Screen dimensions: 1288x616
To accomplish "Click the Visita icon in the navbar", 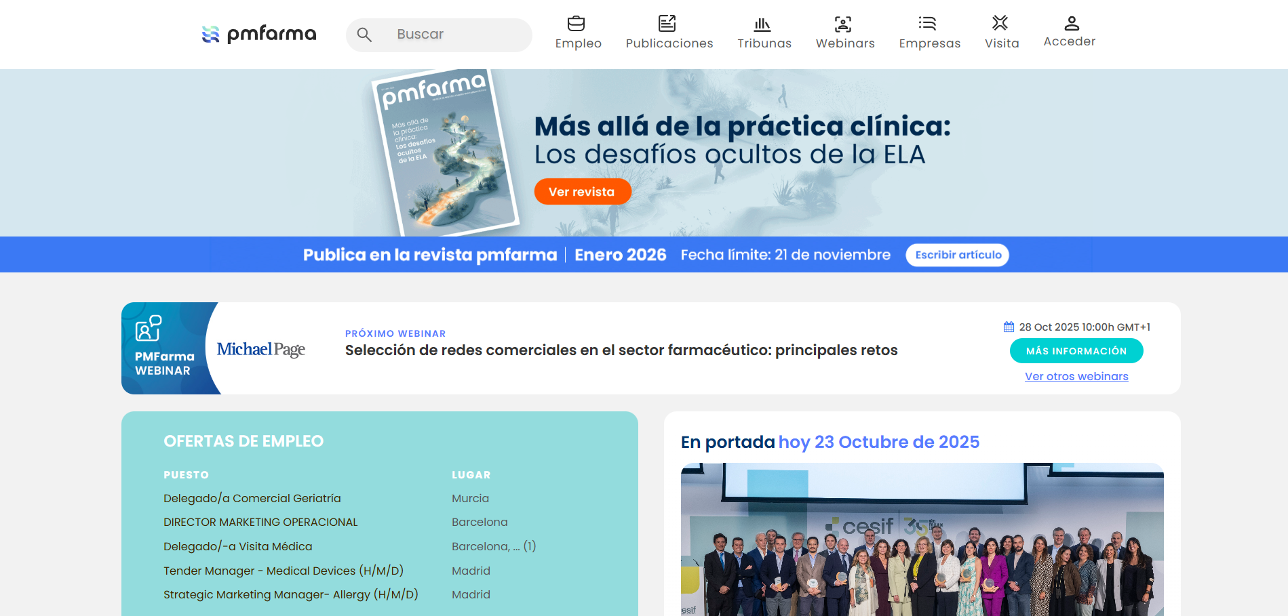I will point(1001,22).
